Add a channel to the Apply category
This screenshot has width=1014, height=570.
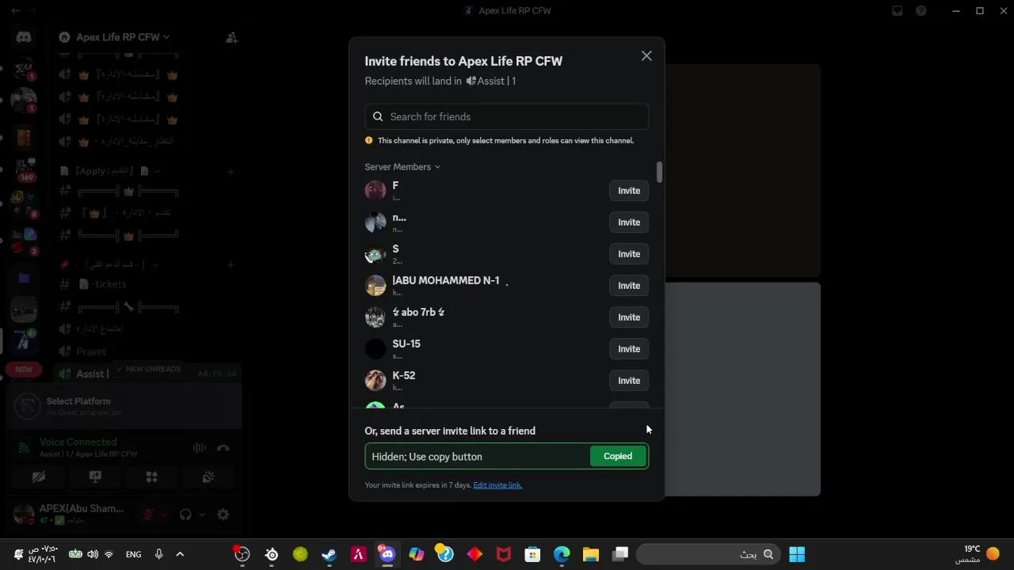click(x=231, y=171)
